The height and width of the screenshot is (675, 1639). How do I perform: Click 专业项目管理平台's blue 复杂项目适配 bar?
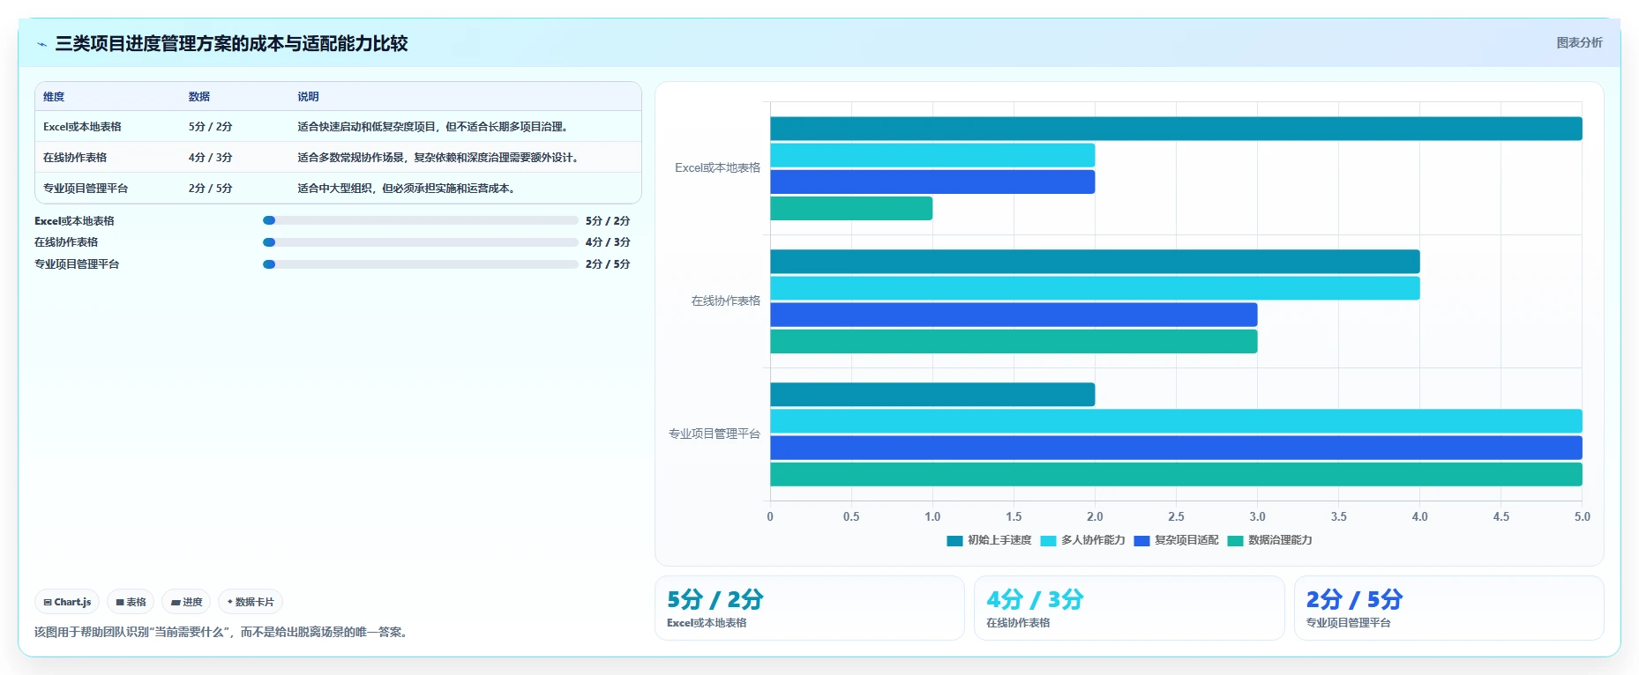pos(1176,448)
